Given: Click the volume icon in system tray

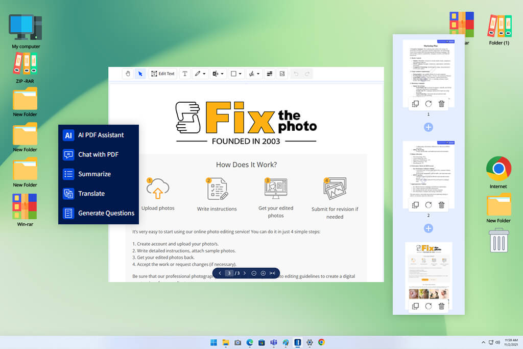Looking at the screenshot, I should (497, 342).
